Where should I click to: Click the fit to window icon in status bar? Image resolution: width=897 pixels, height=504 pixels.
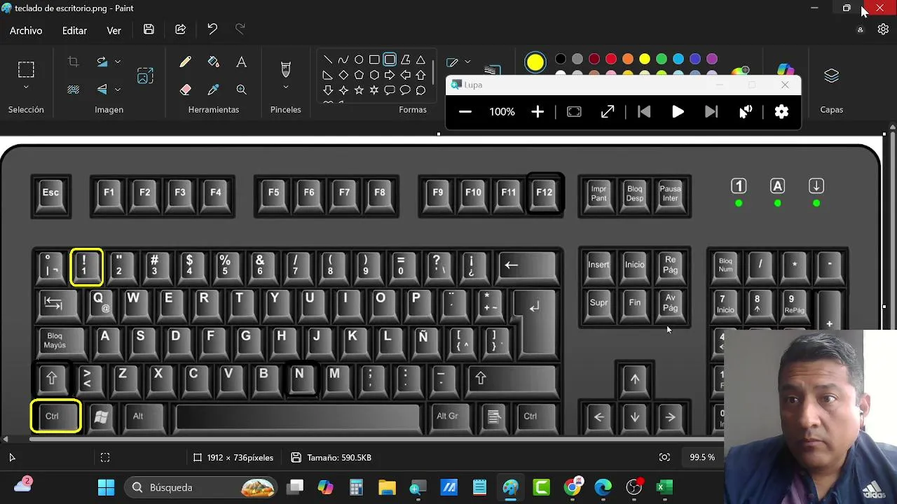[664, 457]
